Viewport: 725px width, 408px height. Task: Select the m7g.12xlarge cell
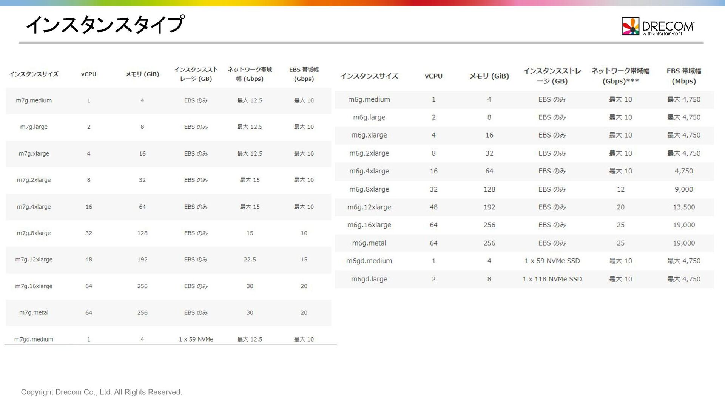click(x=34, y=260)
